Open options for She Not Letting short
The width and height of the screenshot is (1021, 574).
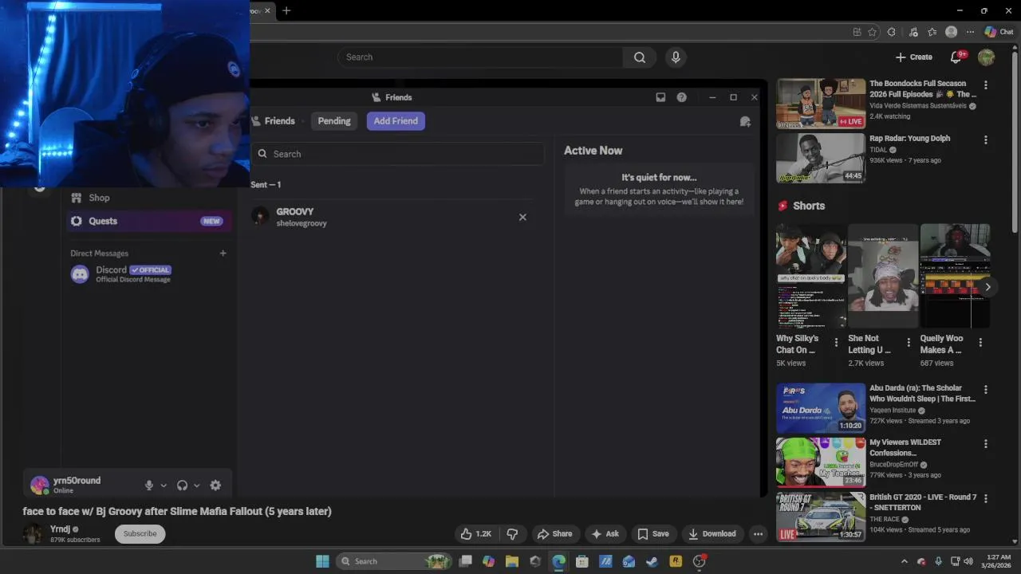click(909, 343)
